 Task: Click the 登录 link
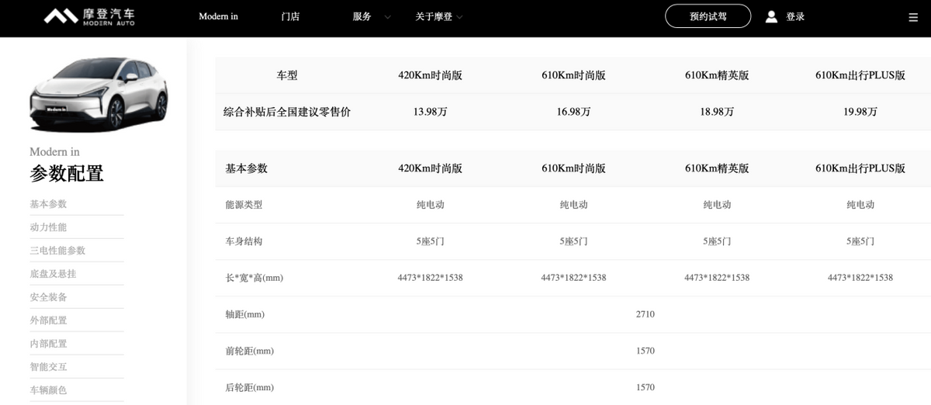click(x=795, y=16)
